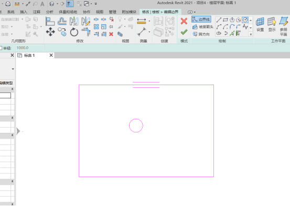Click the red X Delete icon in Modify panel
The height and width of the screenshot is (206, 290).
point(111,34)
